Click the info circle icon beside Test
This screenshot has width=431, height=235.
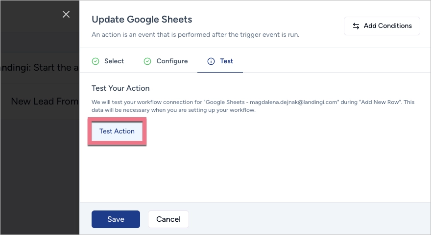(211, 61)
